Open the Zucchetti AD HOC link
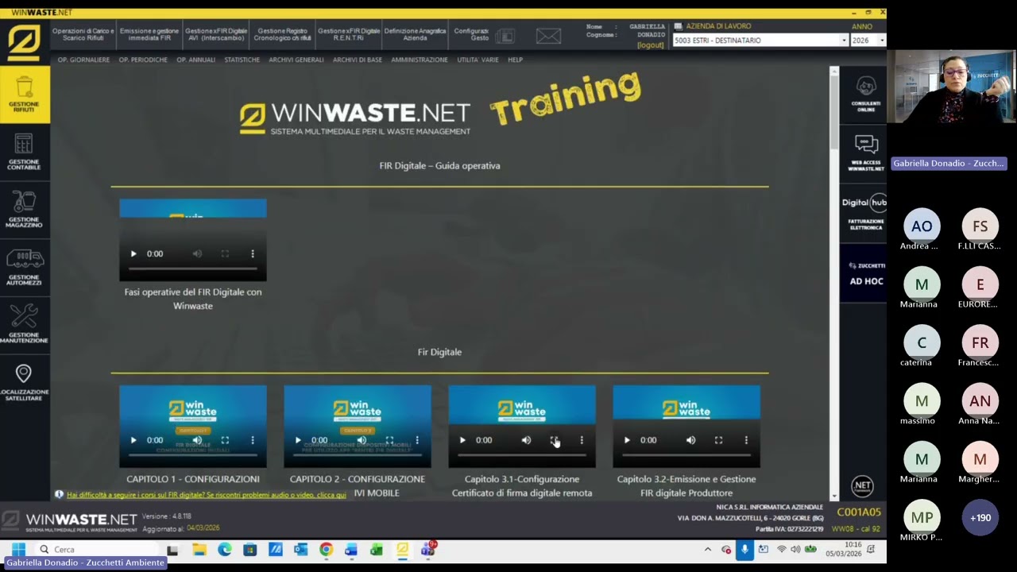This screenshot has width=1017, height=572. click(865, 273)
